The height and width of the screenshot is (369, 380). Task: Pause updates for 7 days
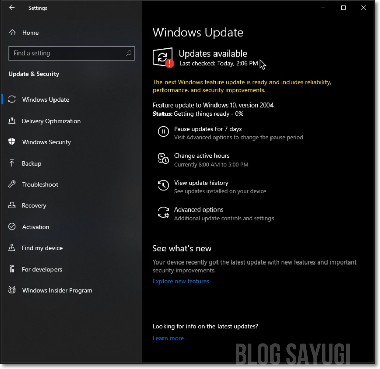point(208,129)
